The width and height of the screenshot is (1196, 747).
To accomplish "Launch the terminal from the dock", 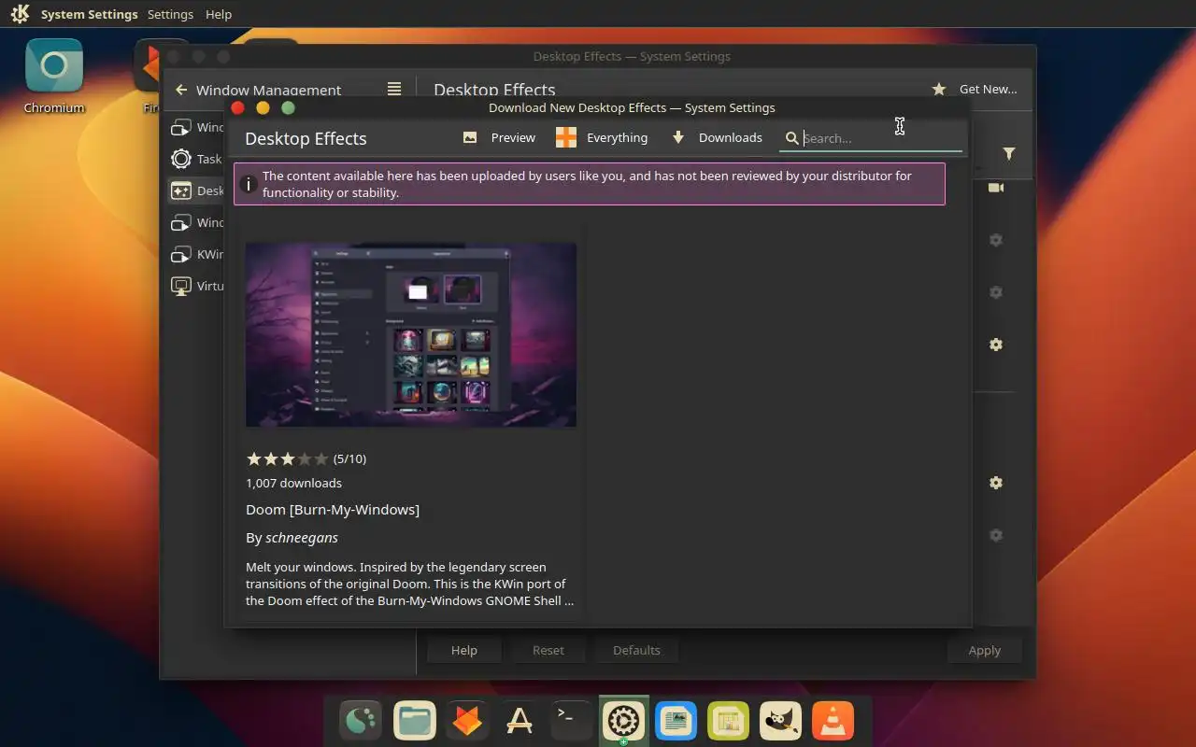I will 571,722.
